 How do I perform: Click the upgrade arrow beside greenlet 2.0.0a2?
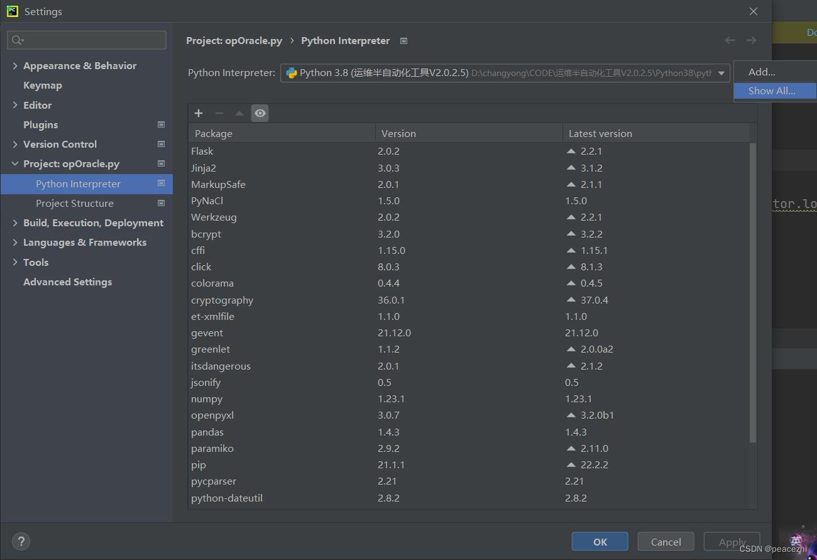[x=571, y=349]
